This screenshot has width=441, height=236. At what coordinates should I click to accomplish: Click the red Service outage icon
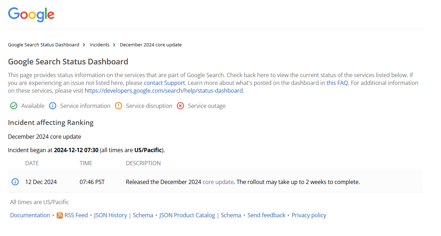[x=181, y=106]
